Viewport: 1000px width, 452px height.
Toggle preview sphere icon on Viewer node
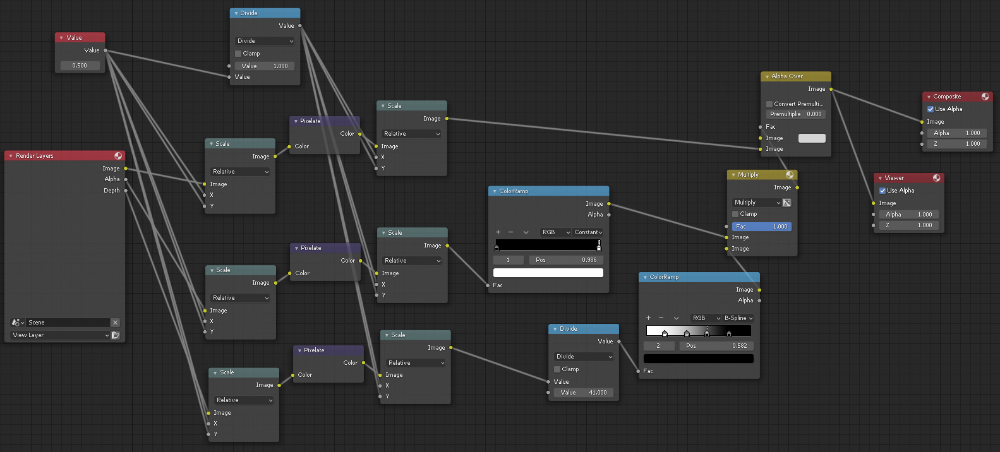point(936,178)
